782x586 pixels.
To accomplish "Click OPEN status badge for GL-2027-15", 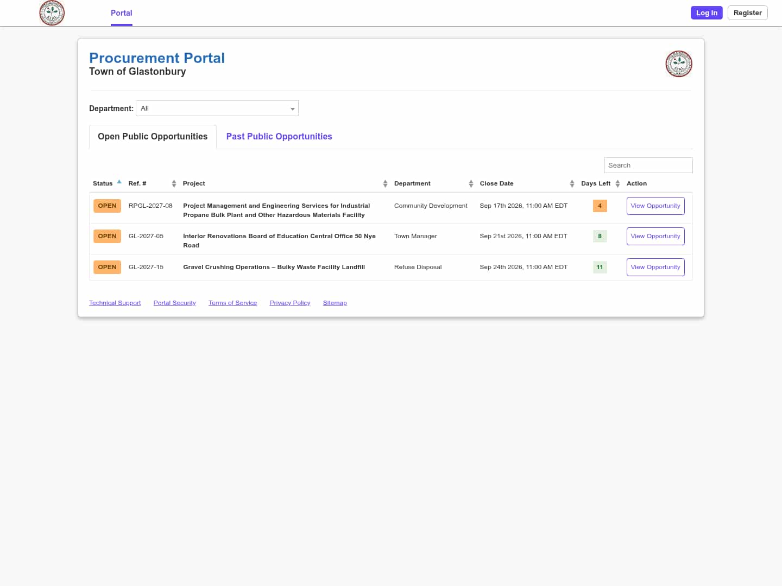I will pyautogui.click(x=107, y=267).
